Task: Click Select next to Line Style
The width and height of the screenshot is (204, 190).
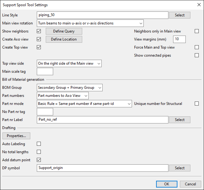Action: (x=180, y=15)
